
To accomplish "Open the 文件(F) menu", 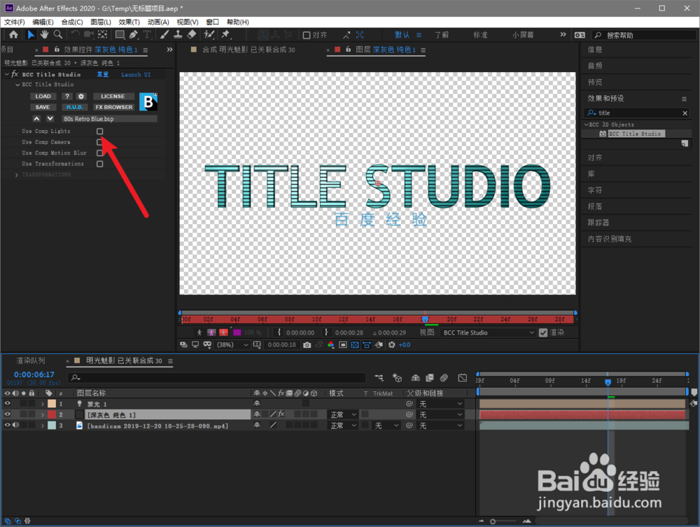I will pyautogui.click(x=14, y=22).
